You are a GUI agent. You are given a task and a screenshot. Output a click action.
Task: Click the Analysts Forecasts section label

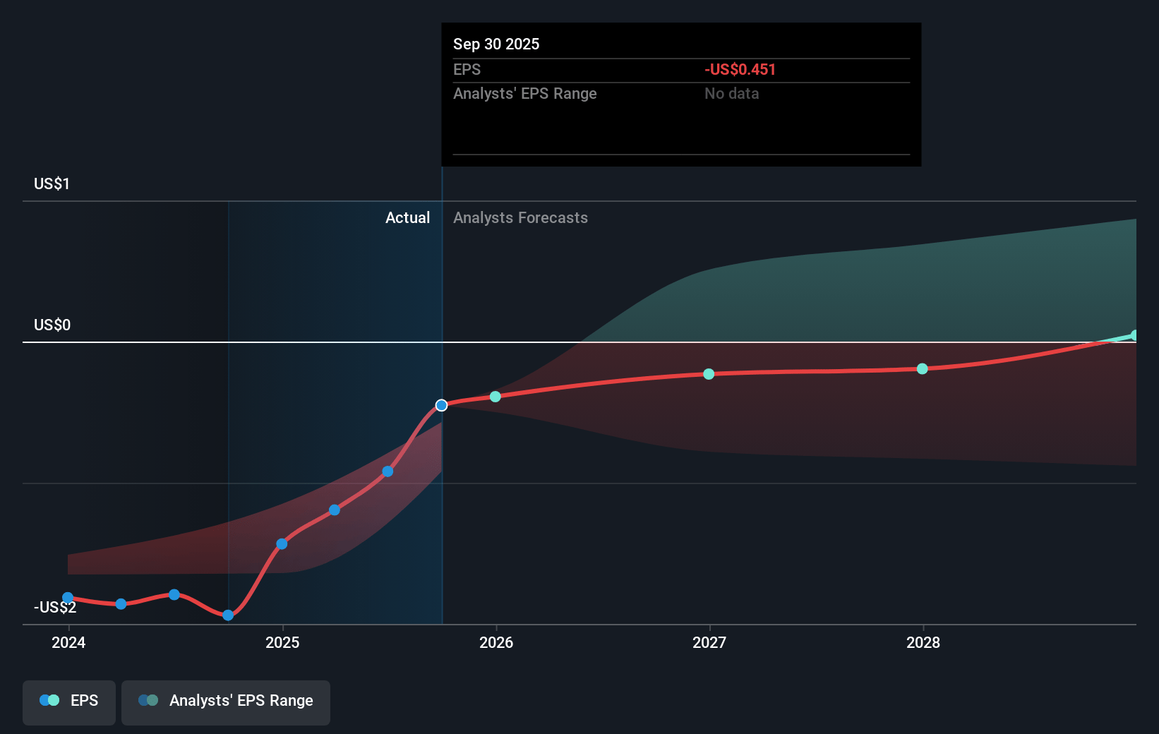[x=520, y=217]
